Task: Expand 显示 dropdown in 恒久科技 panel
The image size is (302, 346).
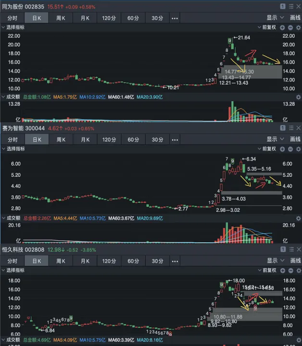Action: tap(275, 260)
